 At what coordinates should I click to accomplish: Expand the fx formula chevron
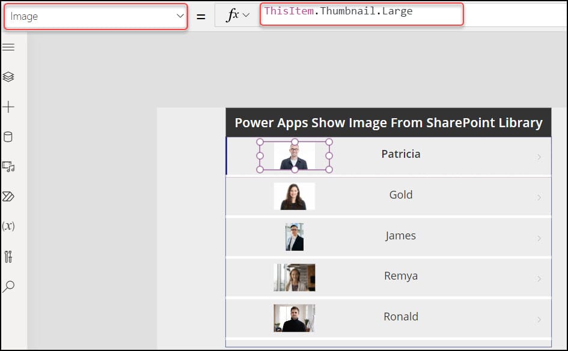(x=246, y=15)
